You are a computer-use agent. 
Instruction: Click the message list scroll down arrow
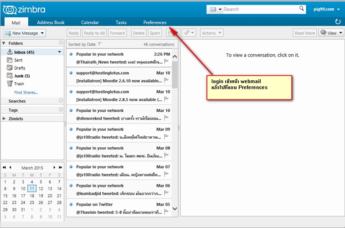(175, 209)
